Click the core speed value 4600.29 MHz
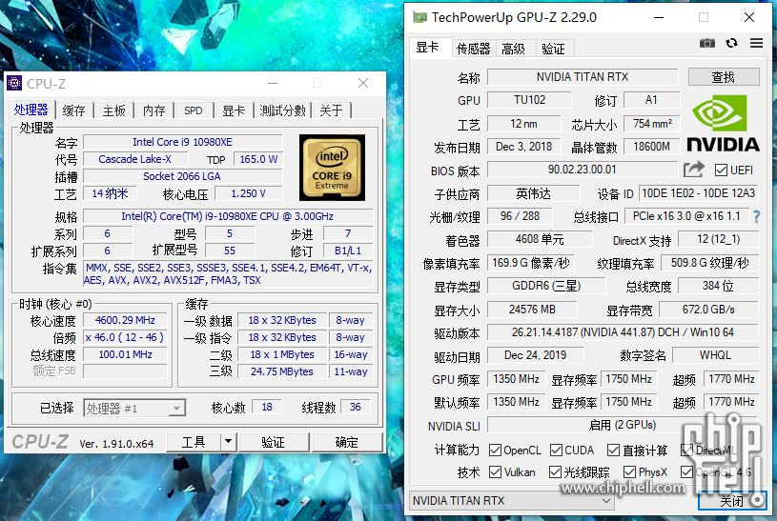 click(125, 320)
